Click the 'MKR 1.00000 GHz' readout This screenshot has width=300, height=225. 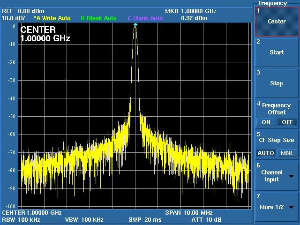[x=191, y=11]
